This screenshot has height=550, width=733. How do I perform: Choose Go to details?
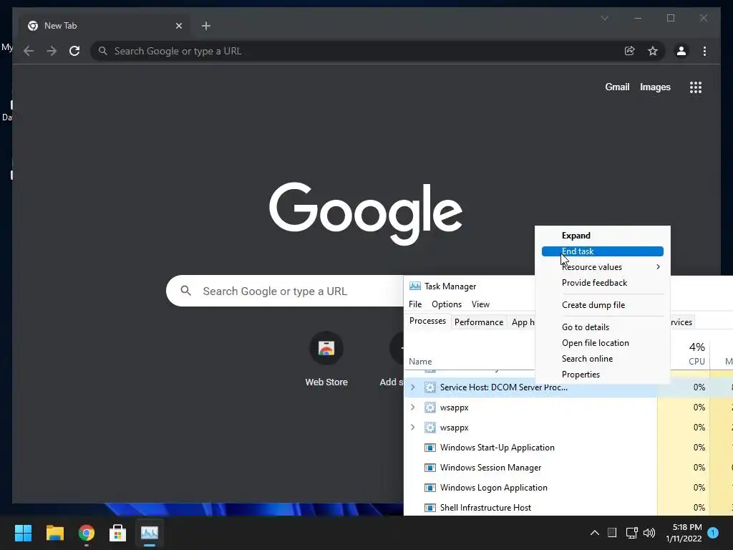603,327
